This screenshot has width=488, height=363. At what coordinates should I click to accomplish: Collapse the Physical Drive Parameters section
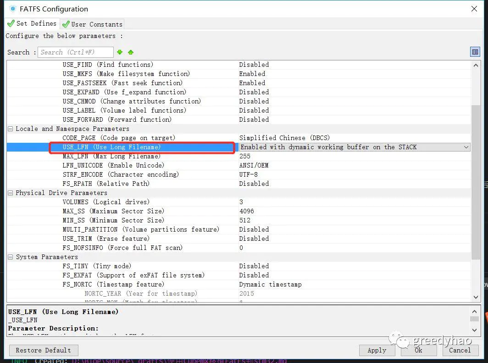coord(10,193)
